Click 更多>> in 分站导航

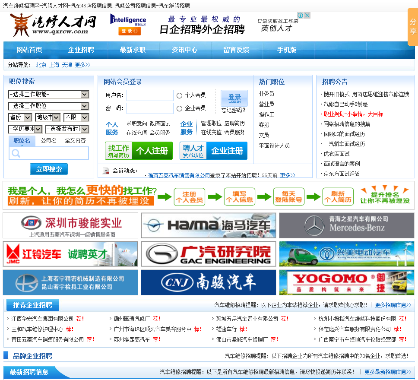tap(82, 65)
